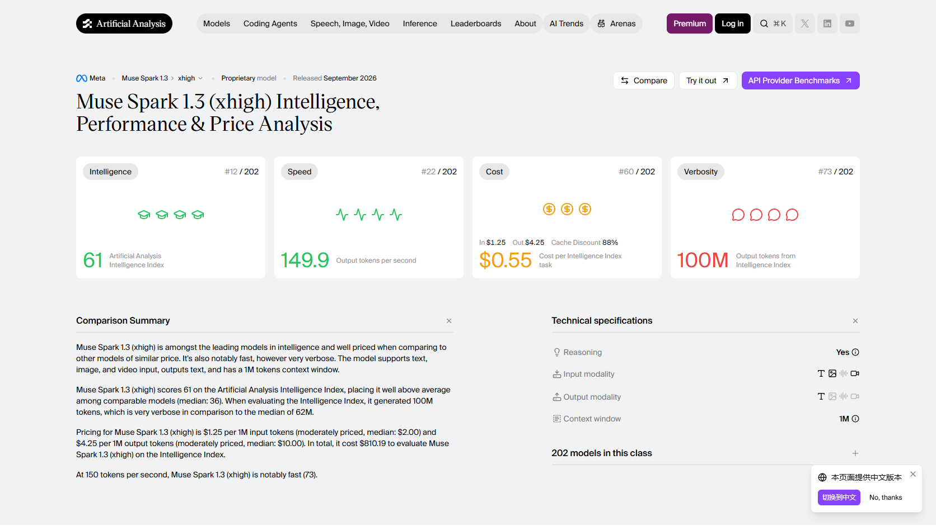Open the Inference menu
936x526 pixels.
tap(420, 23)
